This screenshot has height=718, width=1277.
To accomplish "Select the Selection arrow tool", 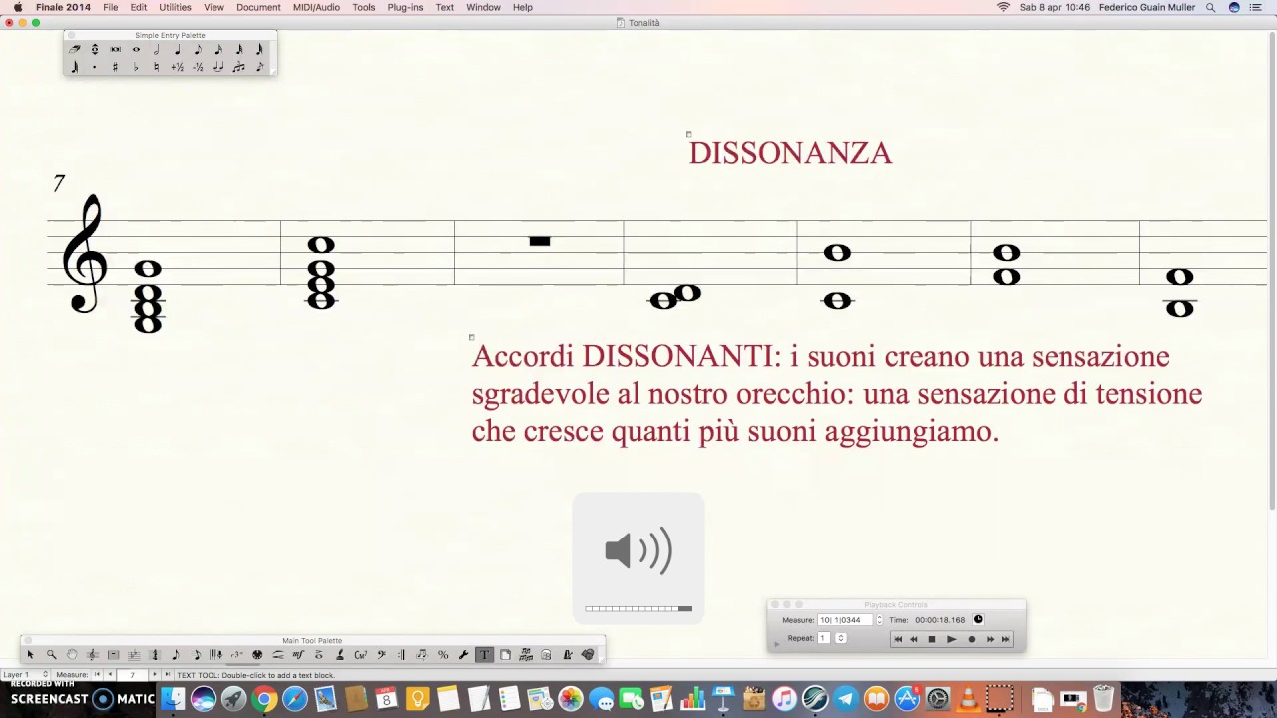I will 30,655.
